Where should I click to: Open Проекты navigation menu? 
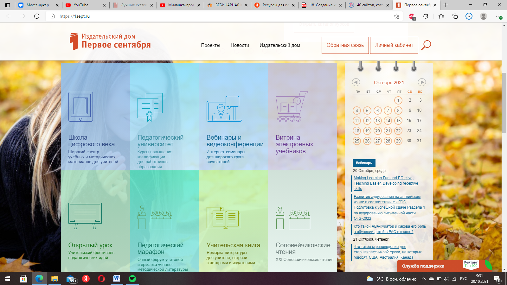pyautogui.click(x=210, y=45)
